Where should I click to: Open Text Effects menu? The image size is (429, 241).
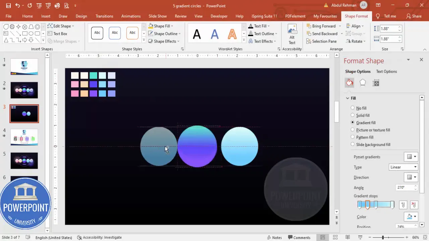coord(262,41)
